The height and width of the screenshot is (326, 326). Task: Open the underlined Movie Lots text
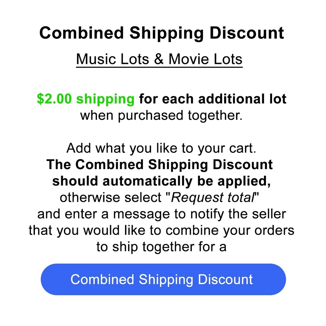(x=205, y=59)
